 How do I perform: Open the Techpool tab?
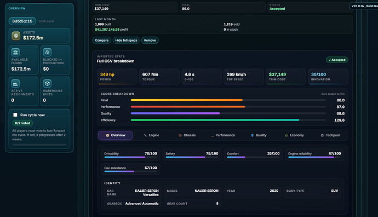pyautogui.click(x=330, y=135)
